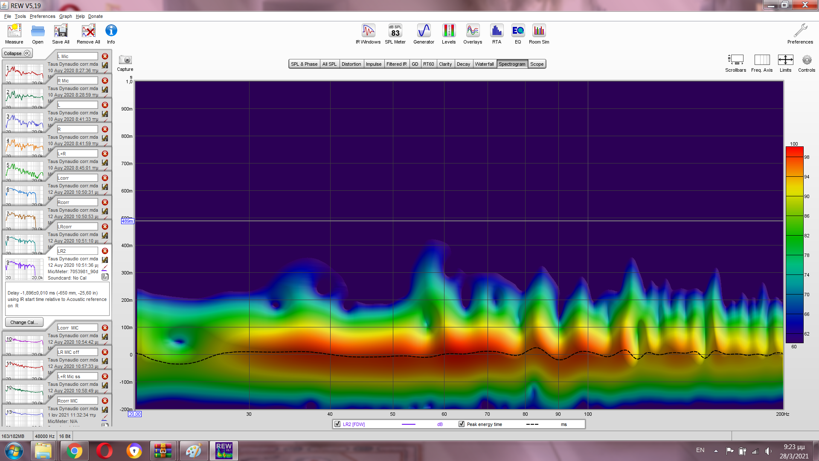Open the Controls gear panel
The width and height of the screenshot is (819, 461).
click(x=807, y=60)
